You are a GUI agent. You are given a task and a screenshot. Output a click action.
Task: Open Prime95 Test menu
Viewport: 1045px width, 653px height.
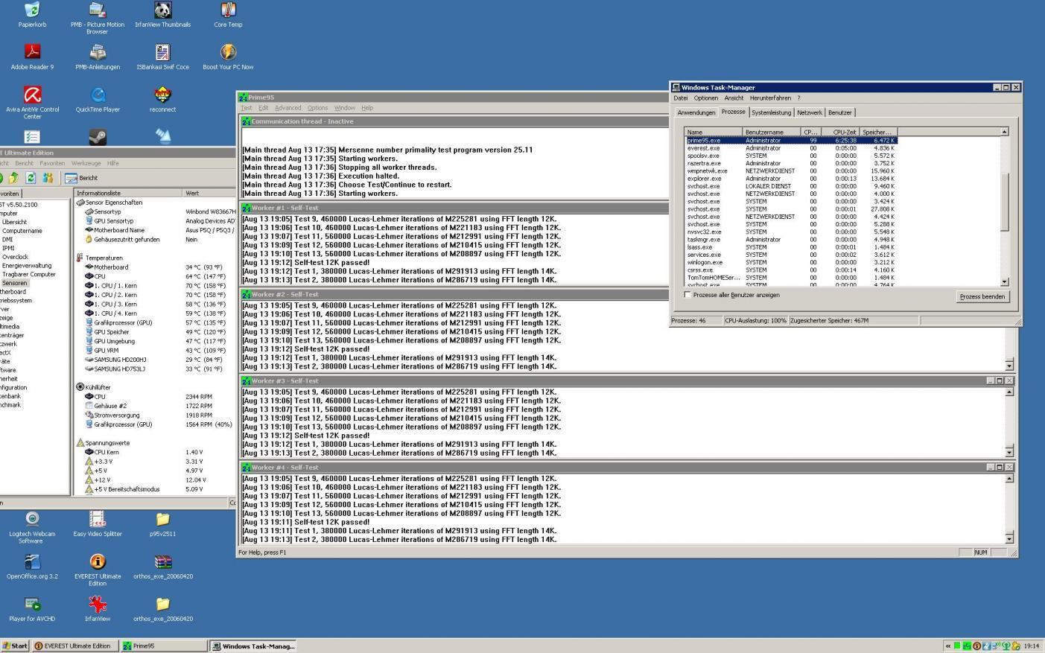(x=247, y=108)
